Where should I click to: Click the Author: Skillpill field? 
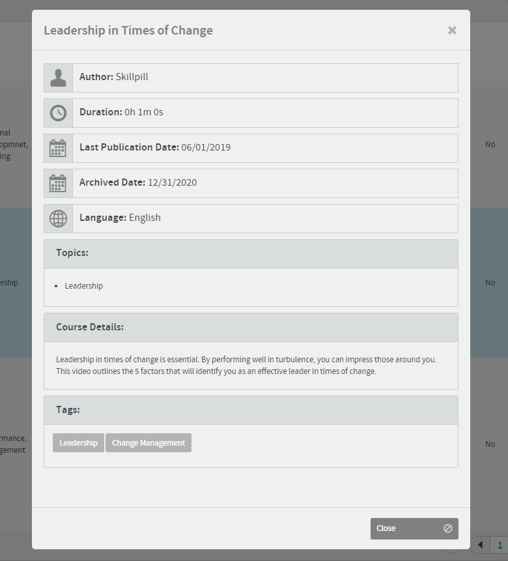click(251, 78)
